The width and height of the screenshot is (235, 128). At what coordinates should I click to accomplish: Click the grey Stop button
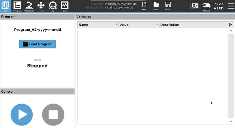coord(53,115)
